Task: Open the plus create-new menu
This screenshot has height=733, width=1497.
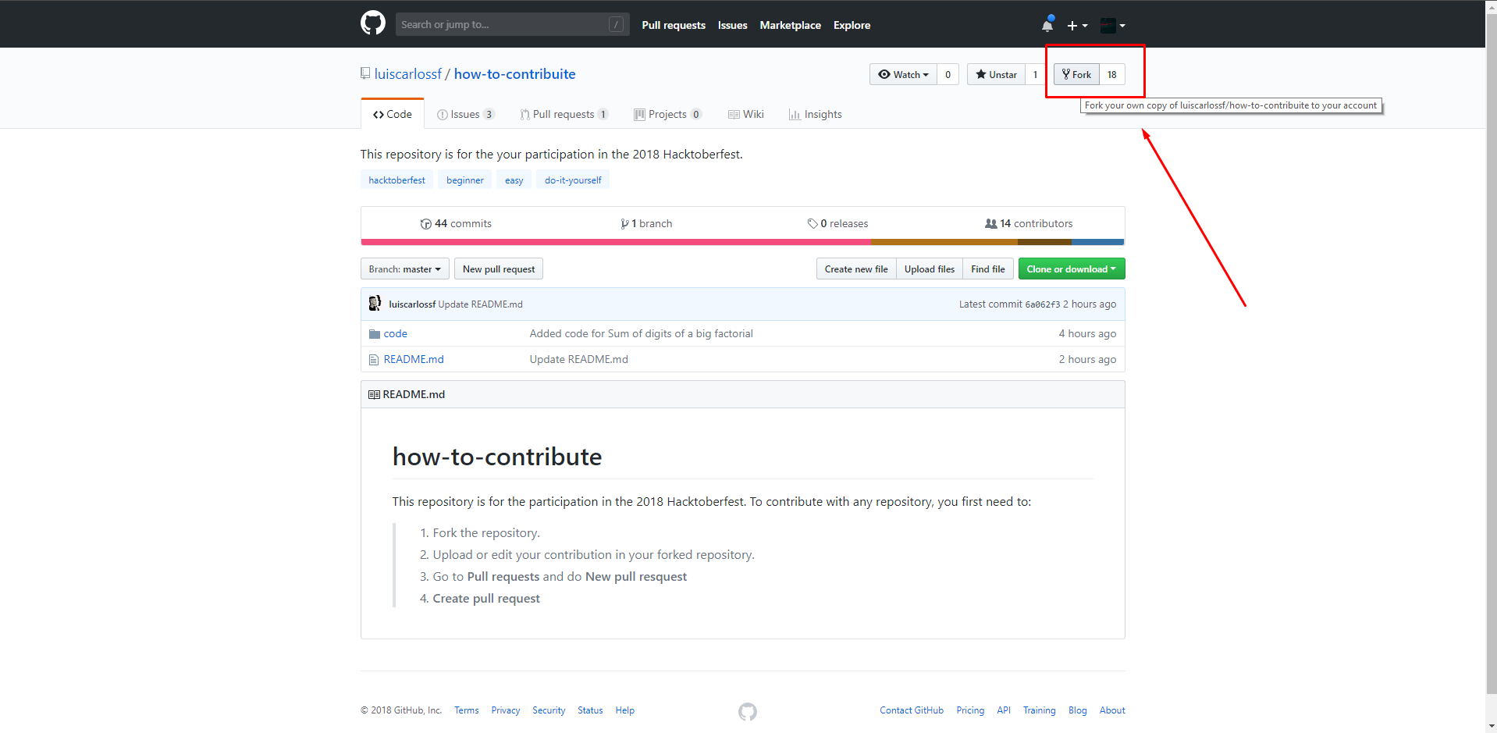Action: pyautogui.click(x=1077, y=26)
